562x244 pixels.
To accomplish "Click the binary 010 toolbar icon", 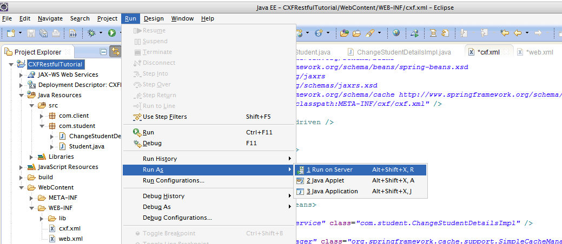I will tap(73, 33).
